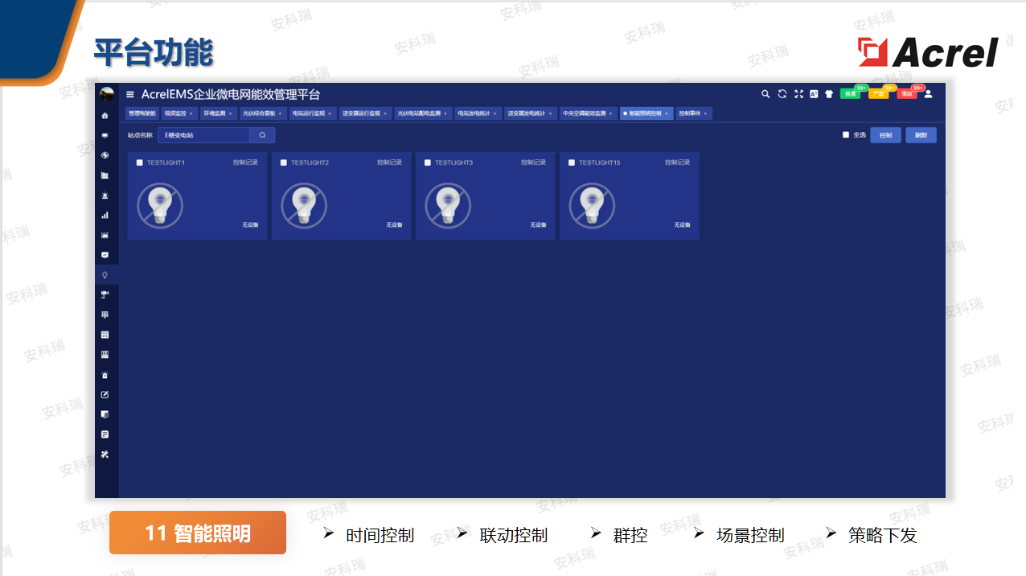Open the solar panel grid sidebar icon
Viewport: 1026px width, 576px height.
105,315
